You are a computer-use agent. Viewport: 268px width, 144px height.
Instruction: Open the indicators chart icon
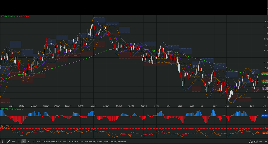click(x=251, y=141)
